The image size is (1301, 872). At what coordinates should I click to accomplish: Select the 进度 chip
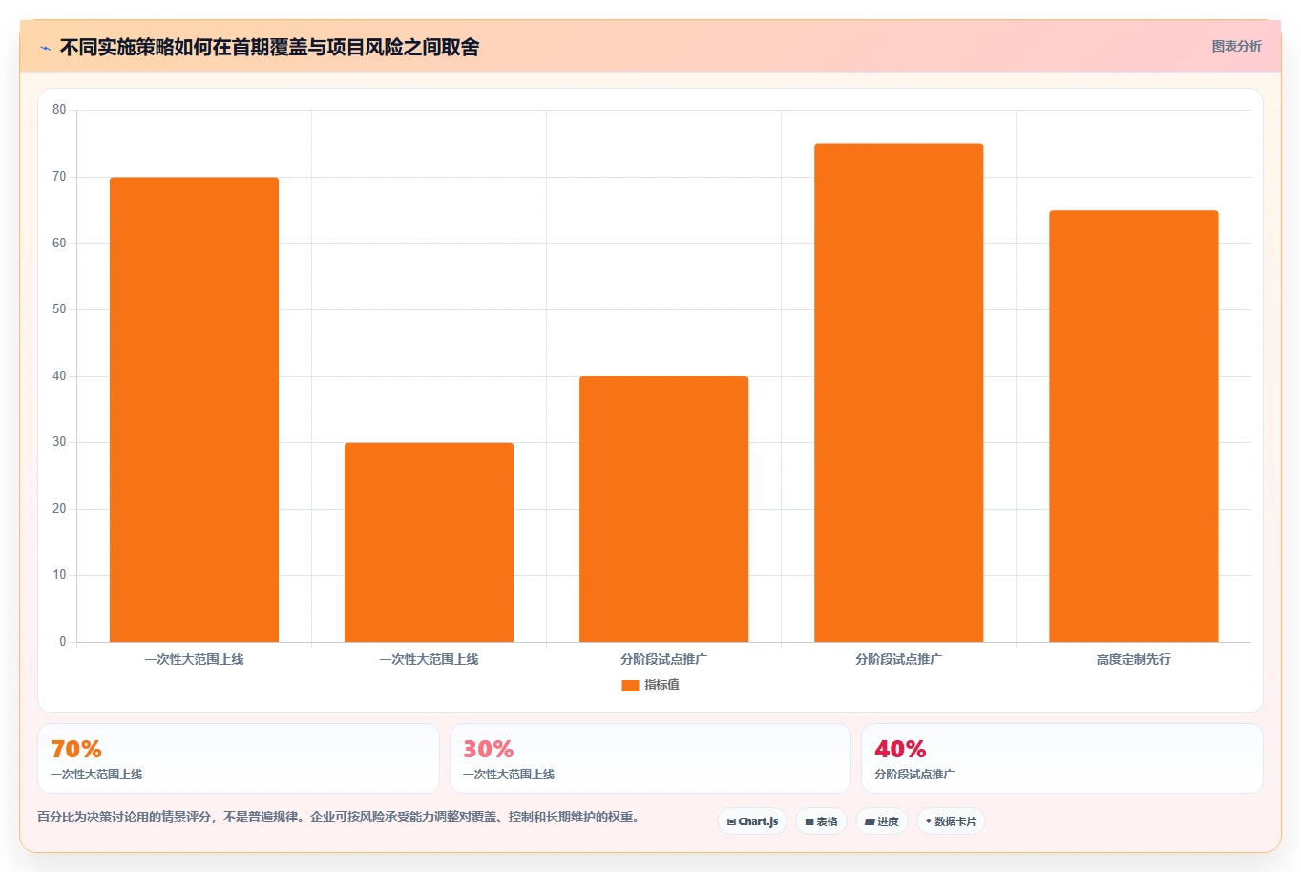coord(882,821)
